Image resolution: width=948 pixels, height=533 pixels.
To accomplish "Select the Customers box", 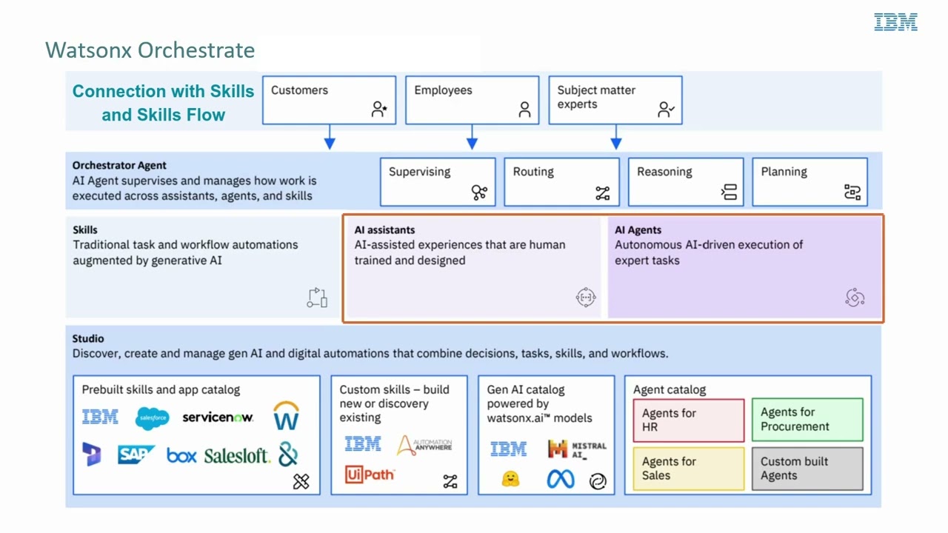I will 329,100.
